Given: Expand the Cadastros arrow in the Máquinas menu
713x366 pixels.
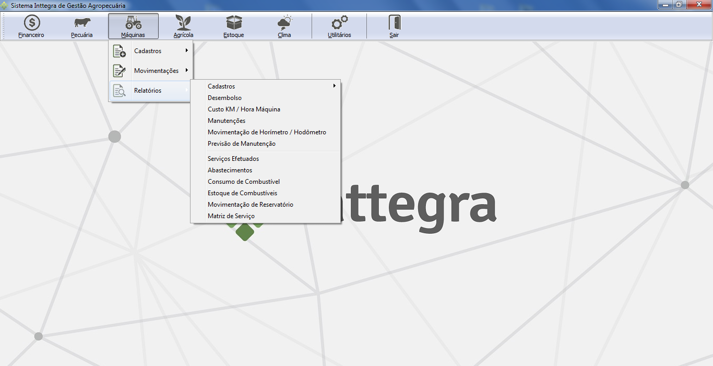Looking at the screenshot, I should click(x=186, y=51).
